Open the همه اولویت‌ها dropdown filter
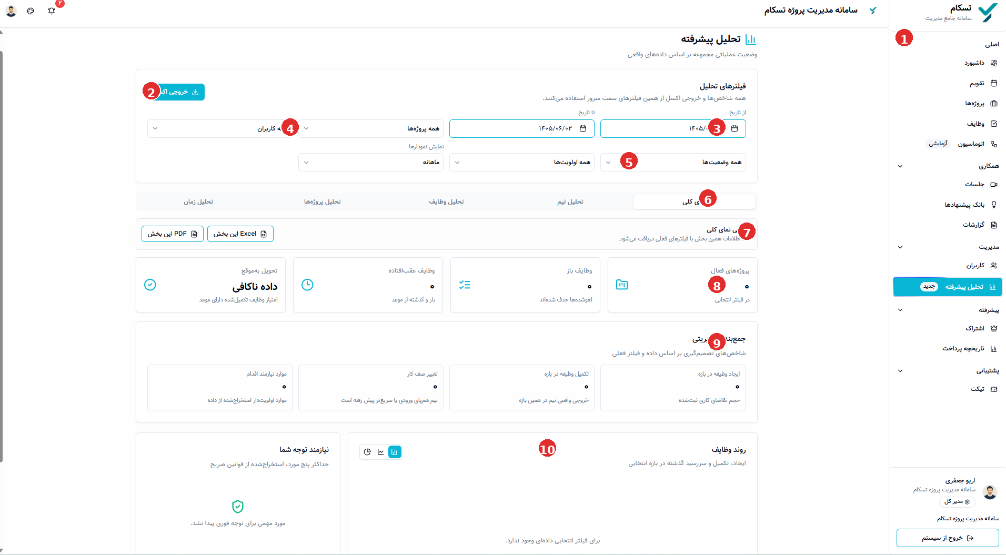 pos(522,162)
